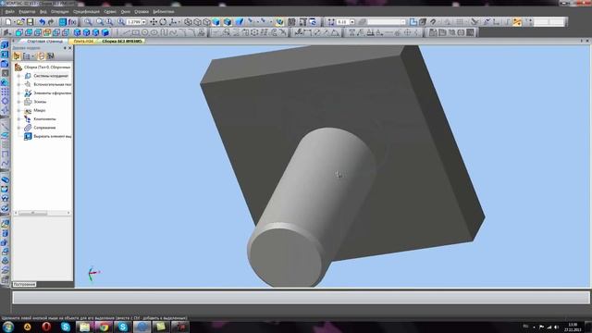The width and height of the screenshot is (592, 333).
Task: Open the step value dropdown in toolbar
Action: click(x=351, y=22)
